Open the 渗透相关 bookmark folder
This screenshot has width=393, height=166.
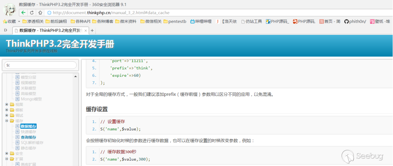(x=33, y=21)
